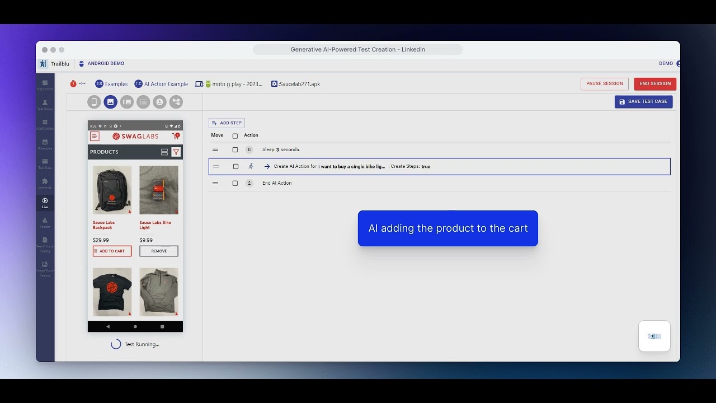Click the Pause Session button
The width and height of the screenshot is (716, 403).
[605, 84]
